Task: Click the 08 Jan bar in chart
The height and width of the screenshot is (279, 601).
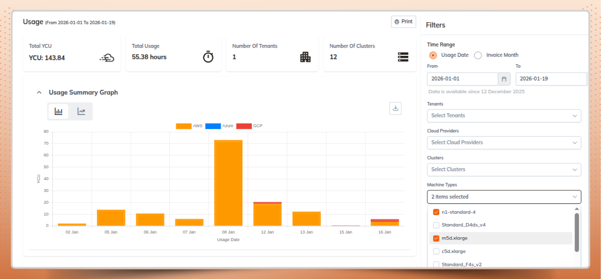Action: (x=228, y=183)
